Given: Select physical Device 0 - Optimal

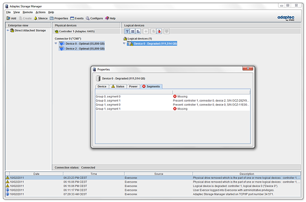Looking at the screenshot, I should [82, 44].
